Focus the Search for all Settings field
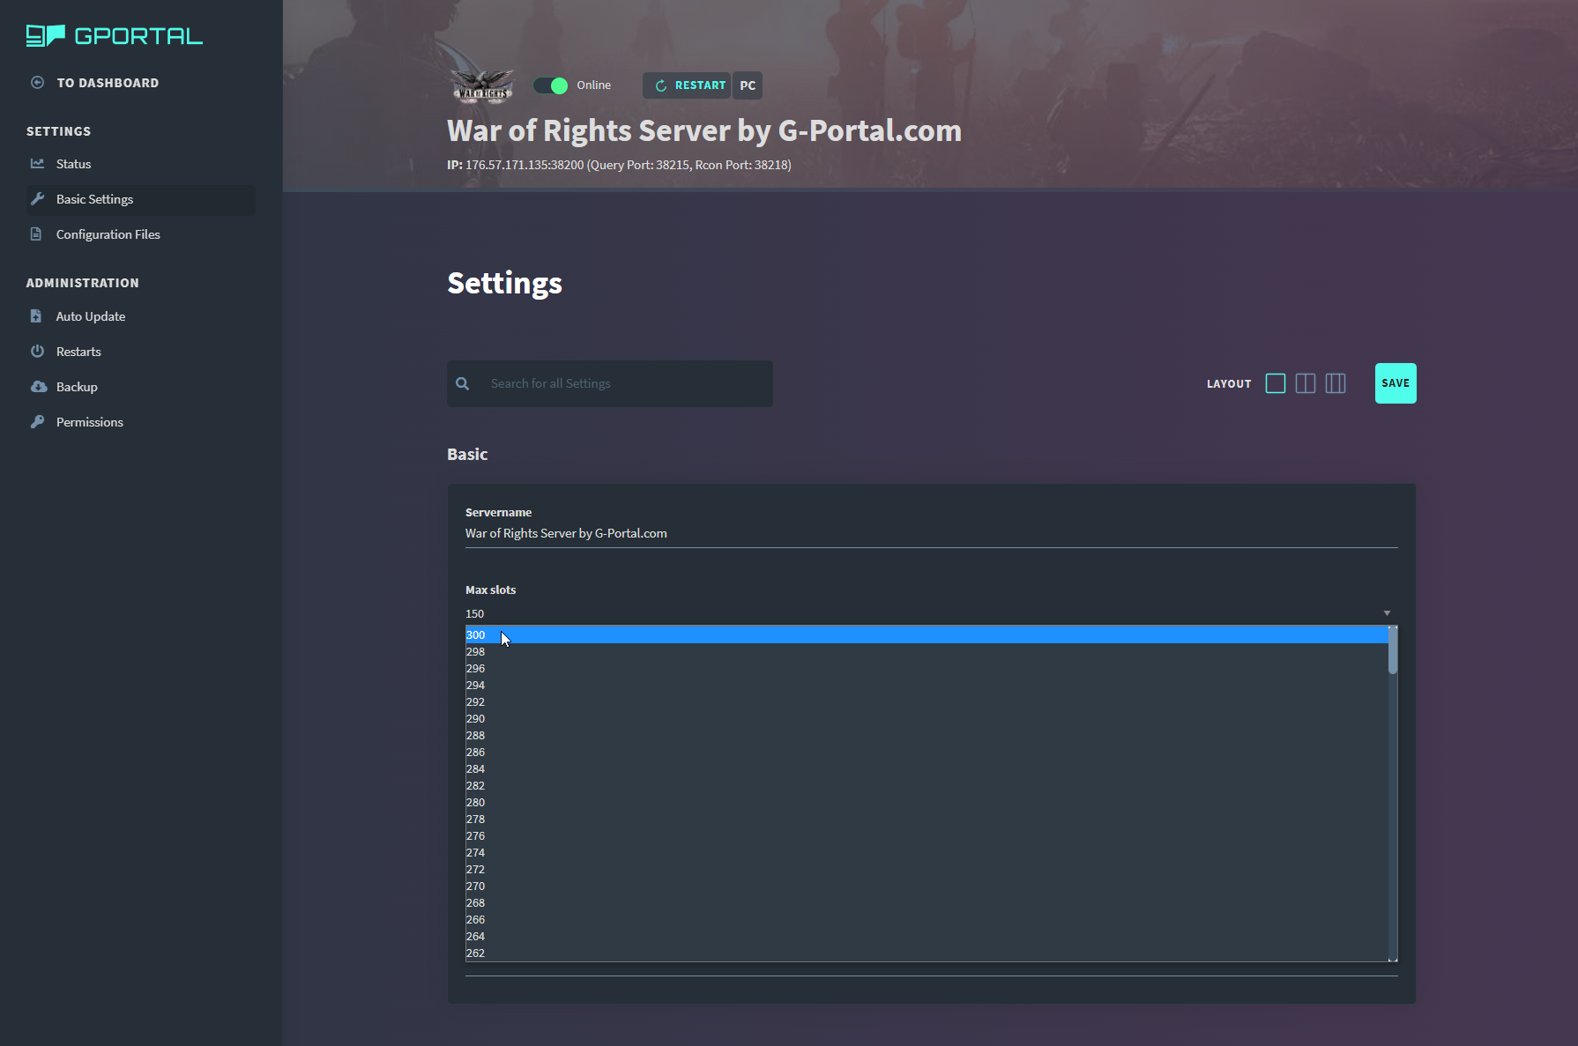The height and width of the screenshot is (1046, 1578). coord(610,383)
